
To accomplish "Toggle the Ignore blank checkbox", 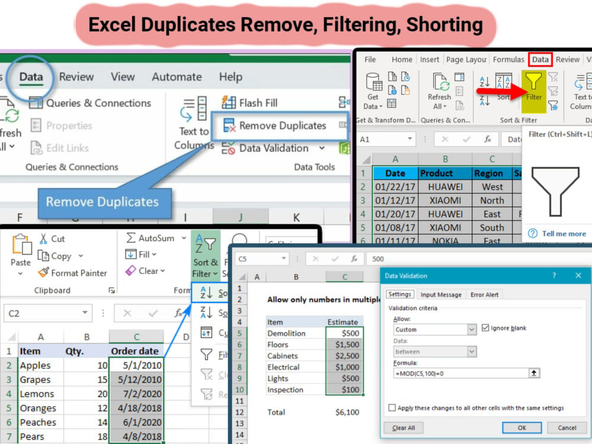I will [x=485, y=328].
